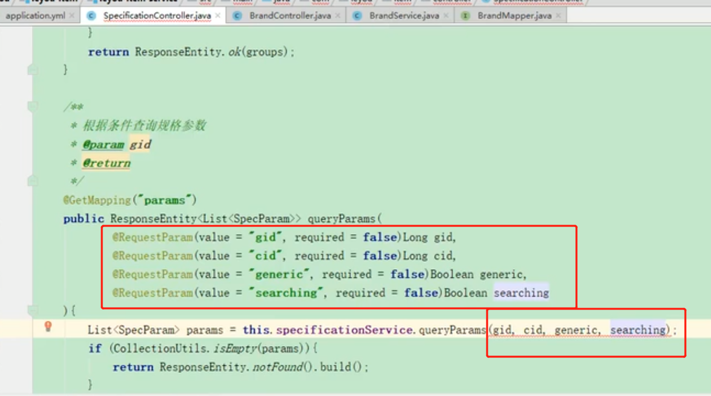Collapse the Javadoc comment fold marker
Screen dimensions: 711x396
[x=33, y=106]
